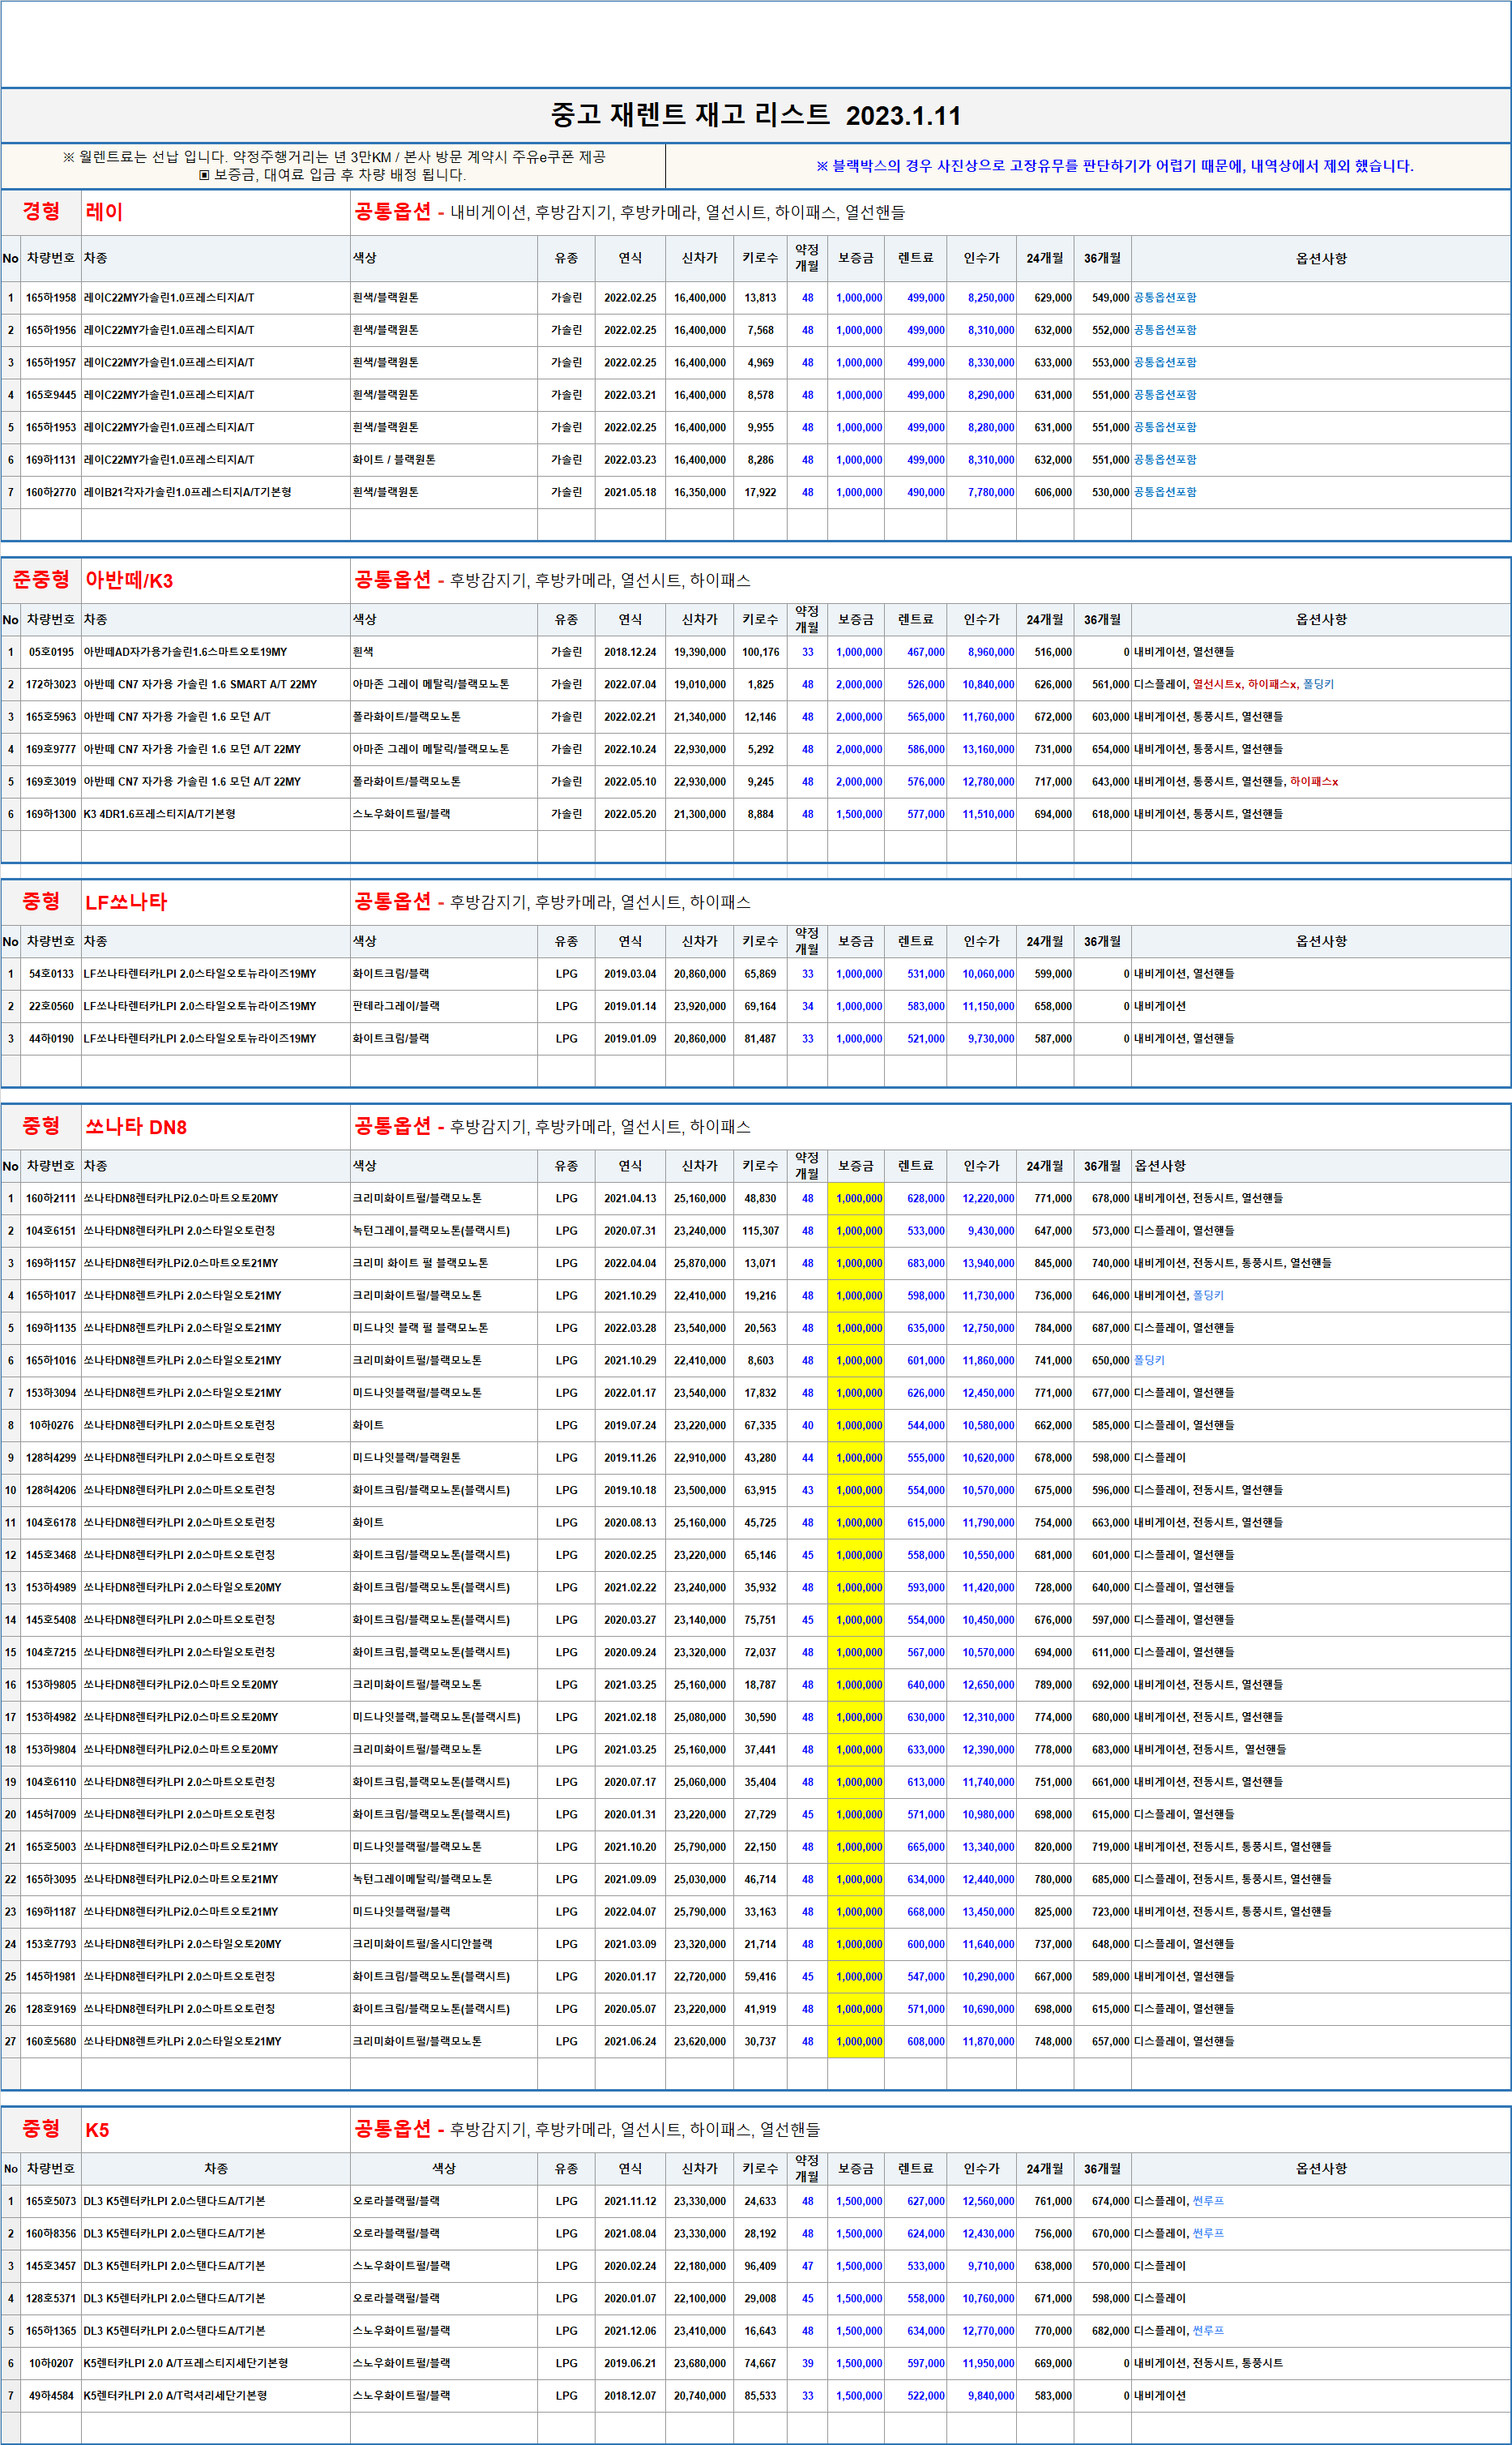Select 24개월 value 845,000

click(1052, 1264)
